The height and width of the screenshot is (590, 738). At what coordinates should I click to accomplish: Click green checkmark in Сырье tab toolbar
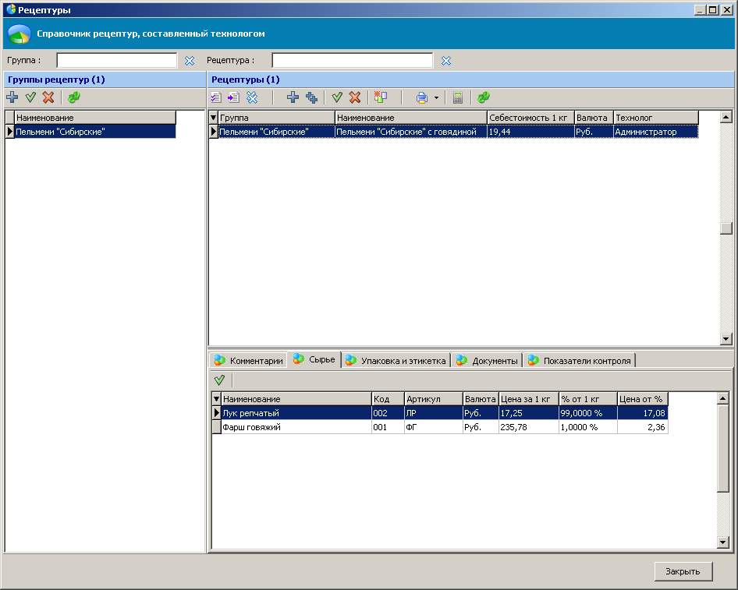click(219, 380)
